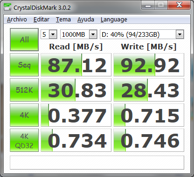Start the 512K benchmark test
The width and height of the screenshot is (194, 177).
click(24, 90)
